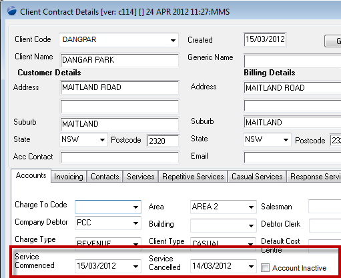Click the Email input field
The height and width of the screenshot is (278, 341).
pyautogui.click(x=292, y=157)
